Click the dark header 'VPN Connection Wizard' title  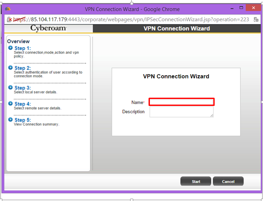(x=177, y=29)
